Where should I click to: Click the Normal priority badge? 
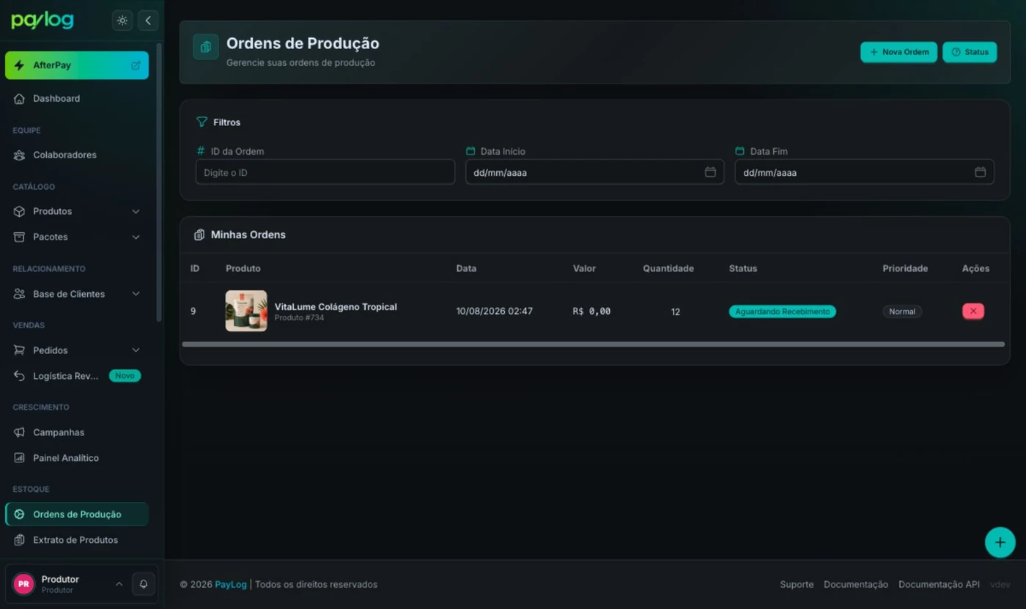click(x=902, y=311)
